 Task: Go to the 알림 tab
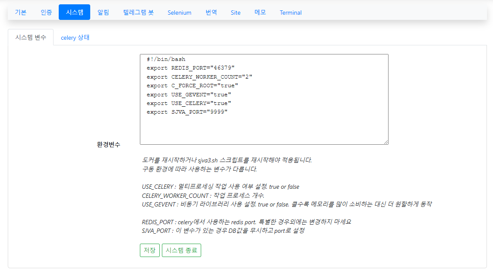[x=103, y=13]
